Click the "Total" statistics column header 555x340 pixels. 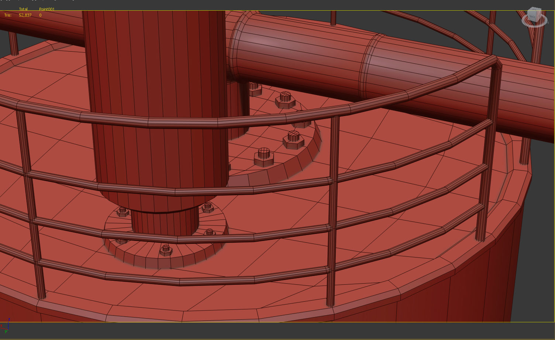[23, 9]
